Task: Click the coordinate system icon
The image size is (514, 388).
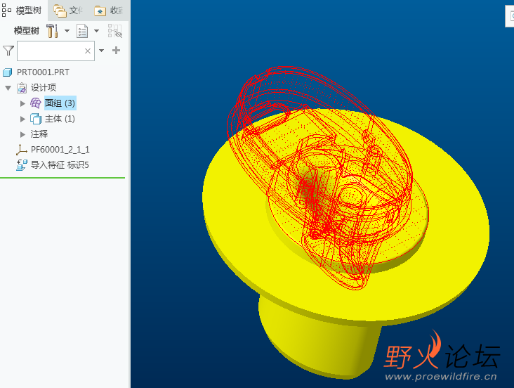Action: [22, 150]
